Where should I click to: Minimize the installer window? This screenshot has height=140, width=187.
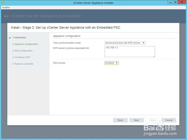coord(170,2)
